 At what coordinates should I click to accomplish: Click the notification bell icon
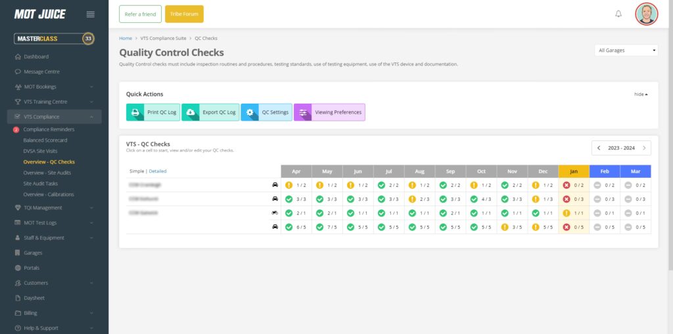point(618,14)
